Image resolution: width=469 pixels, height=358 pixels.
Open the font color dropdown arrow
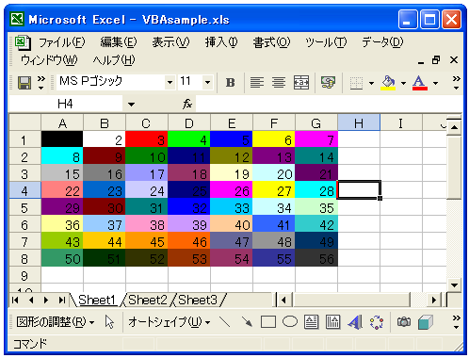tap(435, 83)
